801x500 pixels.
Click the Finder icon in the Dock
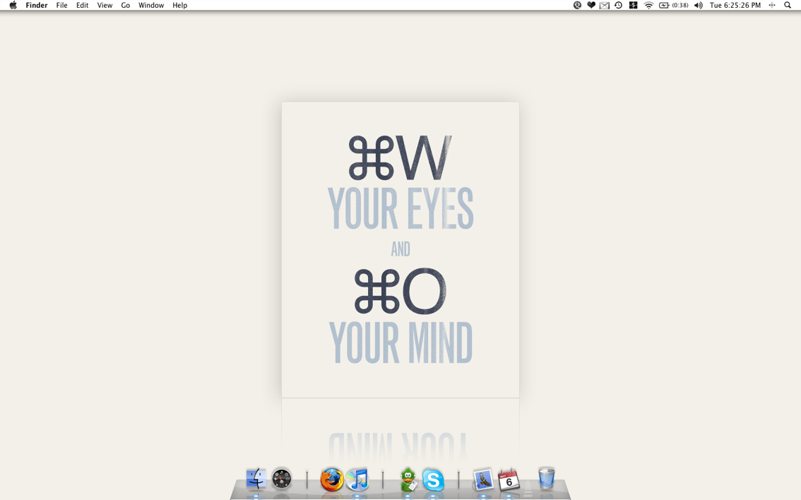coord(256,479)
